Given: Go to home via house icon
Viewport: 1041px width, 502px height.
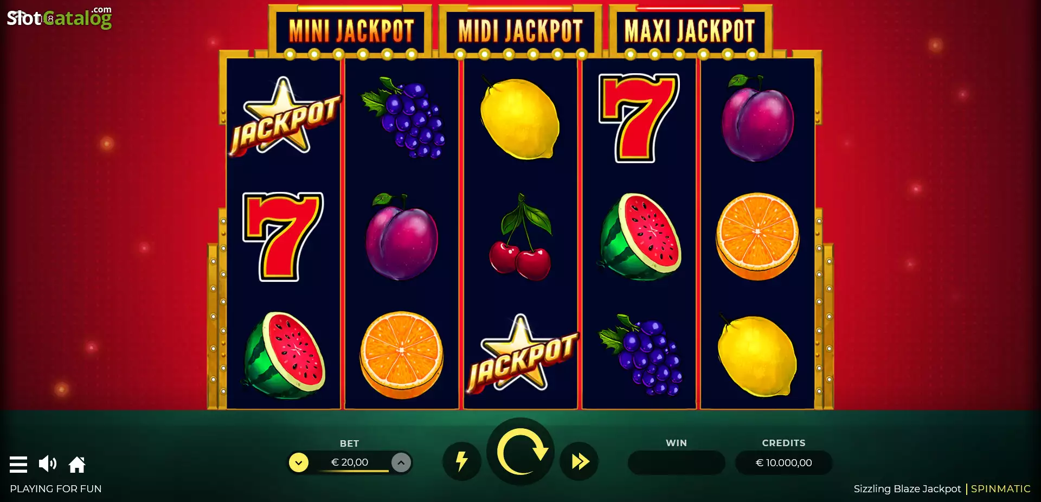Looking at the screenshot, I should click(77, 465).
